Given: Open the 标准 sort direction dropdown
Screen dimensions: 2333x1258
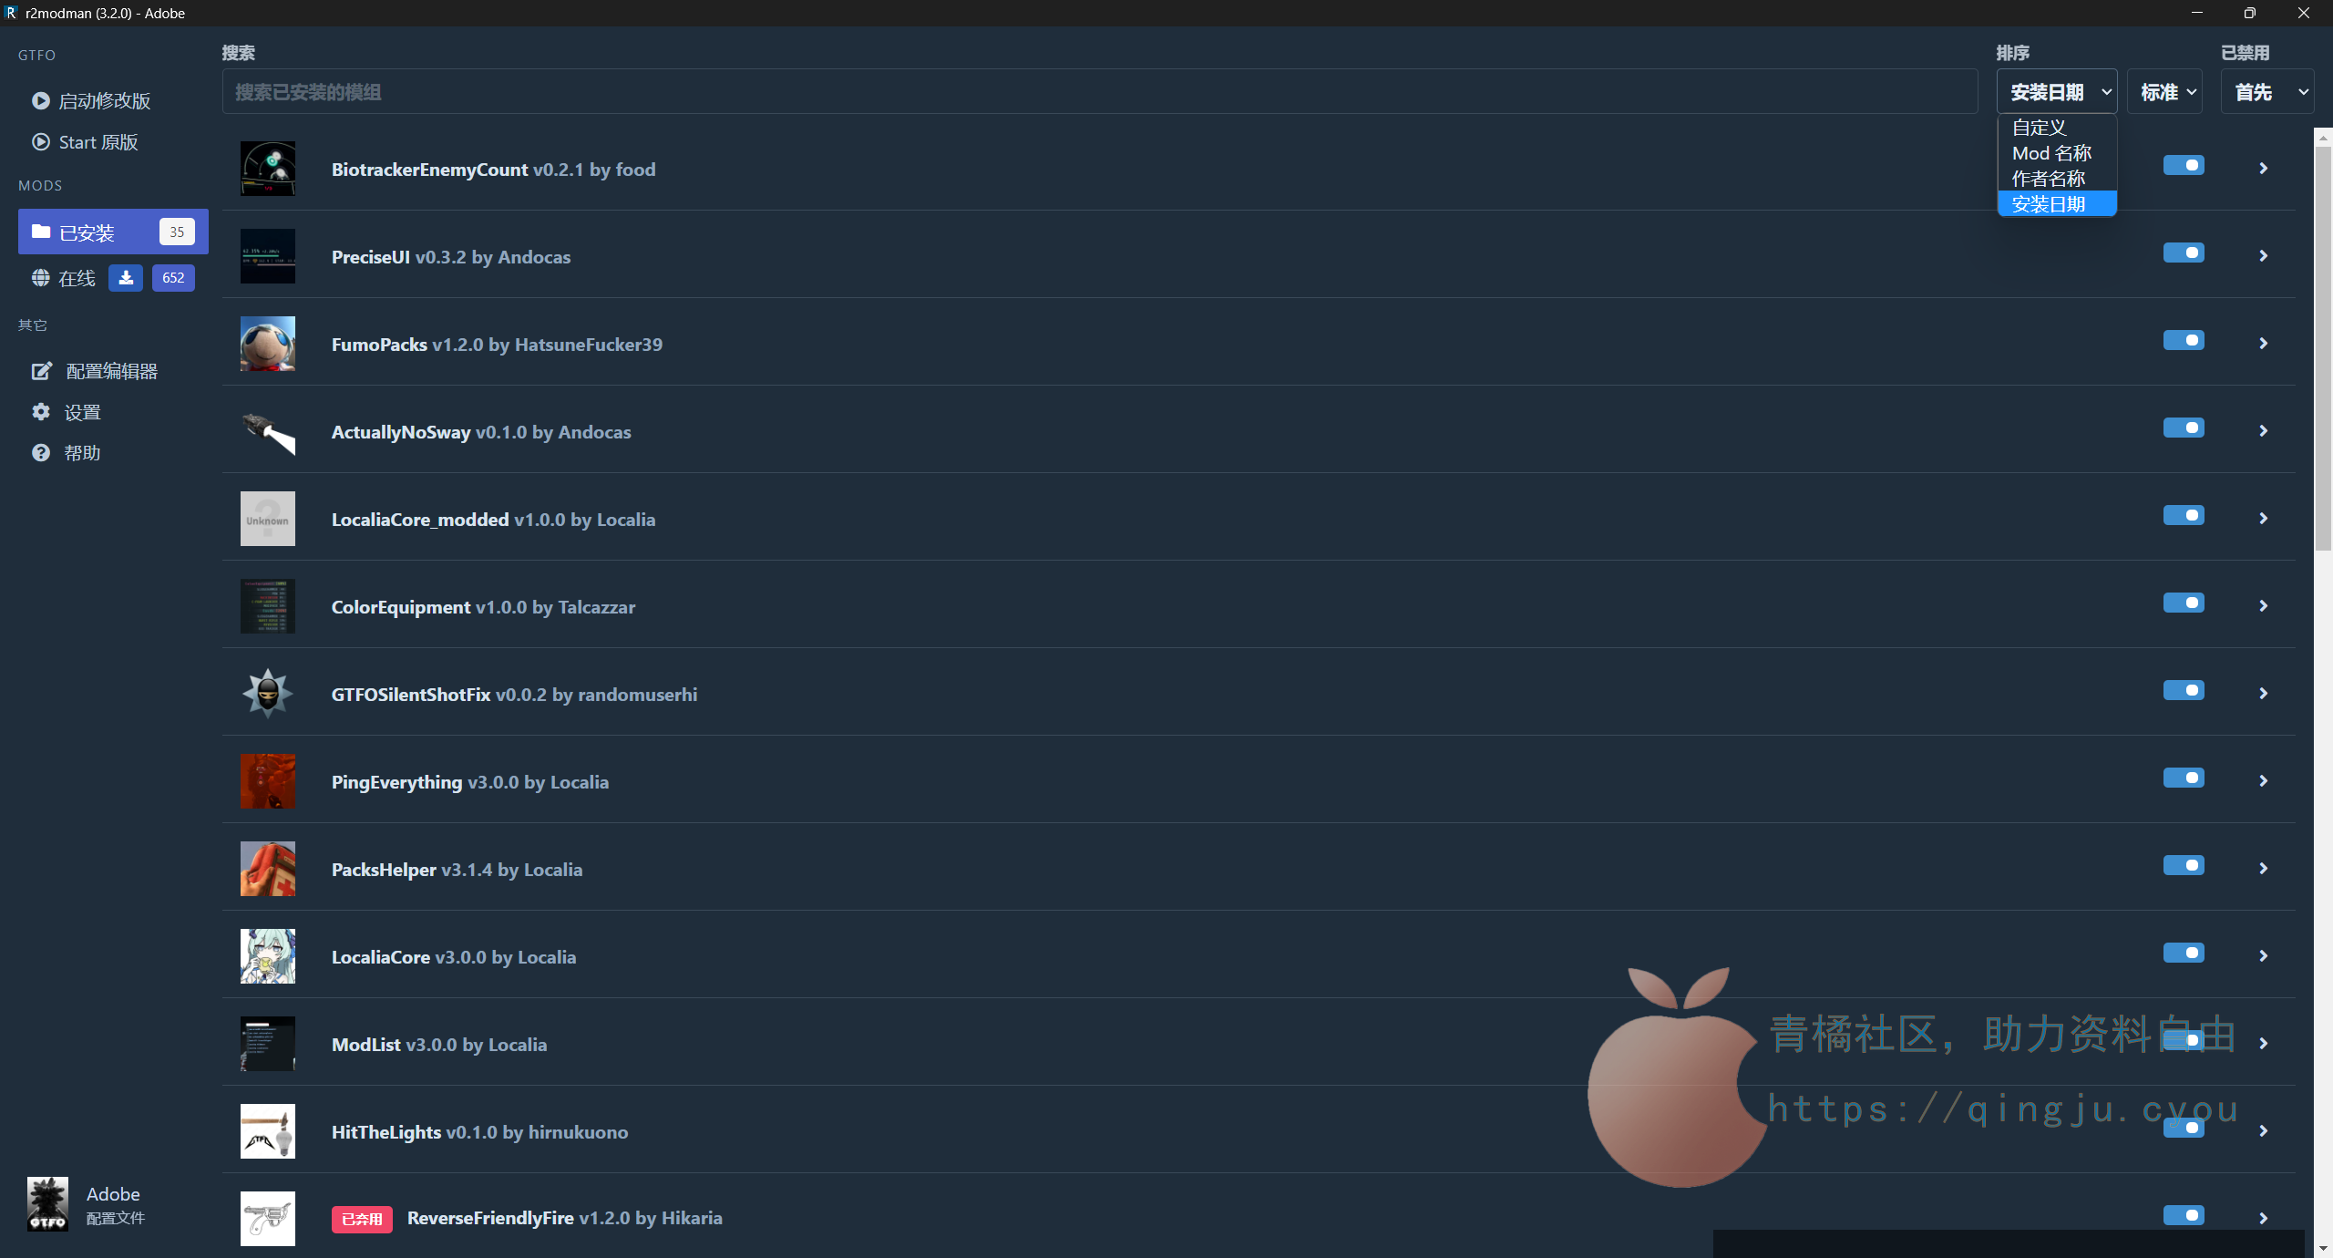Looking at the screenshot, I should (x=2165, y=92).
